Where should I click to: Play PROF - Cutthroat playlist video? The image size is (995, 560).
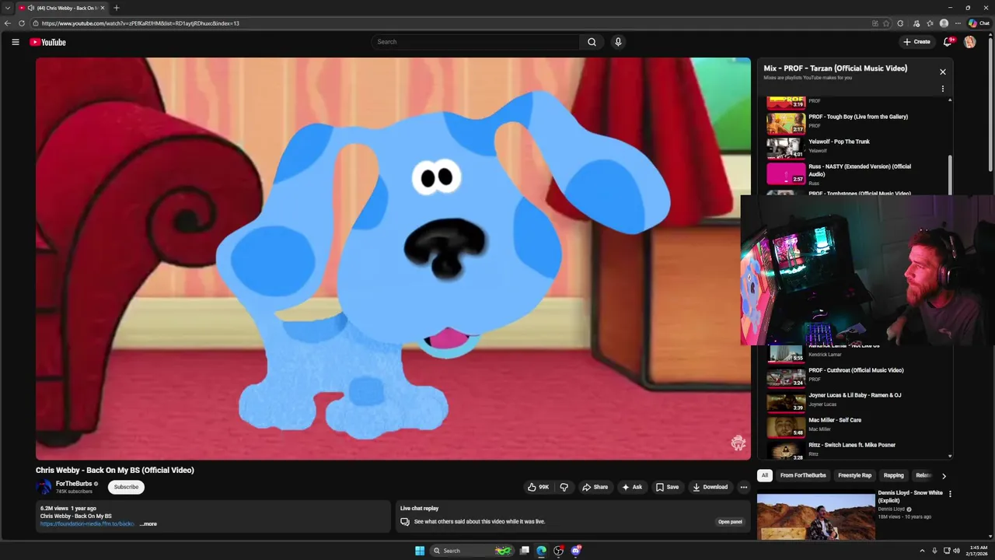[852, 377]
